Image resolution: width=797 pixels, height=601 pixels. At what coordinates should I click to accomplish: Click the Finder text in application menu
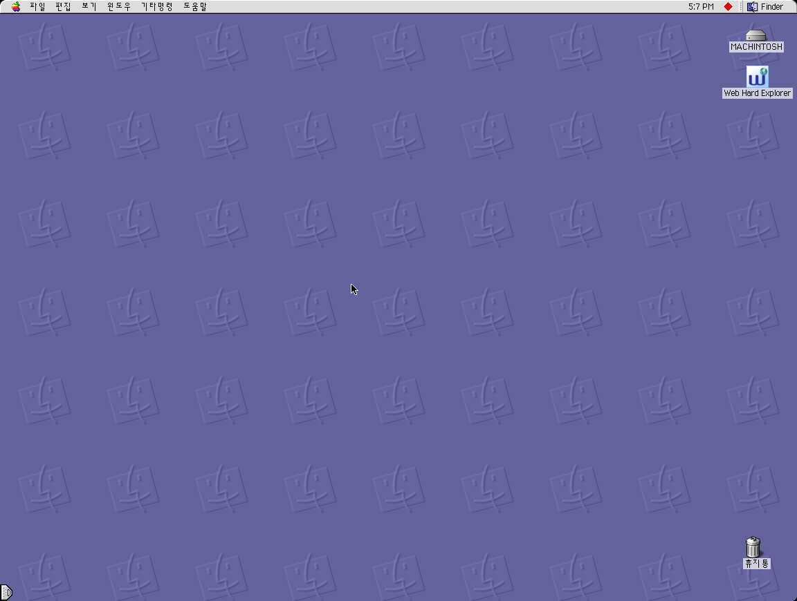tap(772, 7)
